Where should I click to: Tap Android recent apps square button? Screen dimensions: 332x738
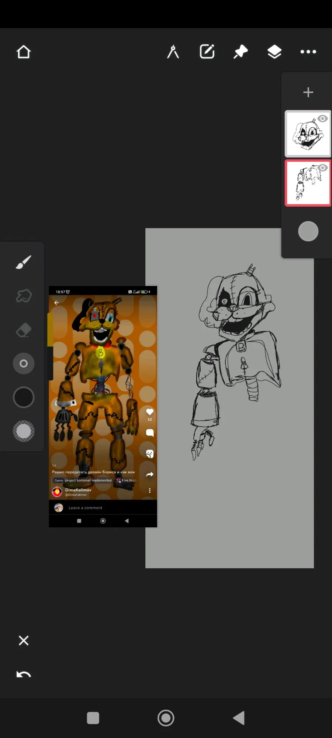coord(93,718)
